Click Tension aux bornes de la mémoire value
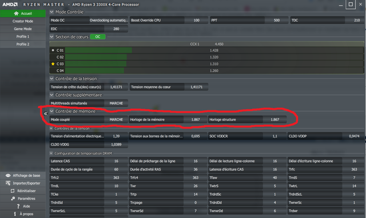This screenshot has width=366, height=218. (x=196, y=136)
